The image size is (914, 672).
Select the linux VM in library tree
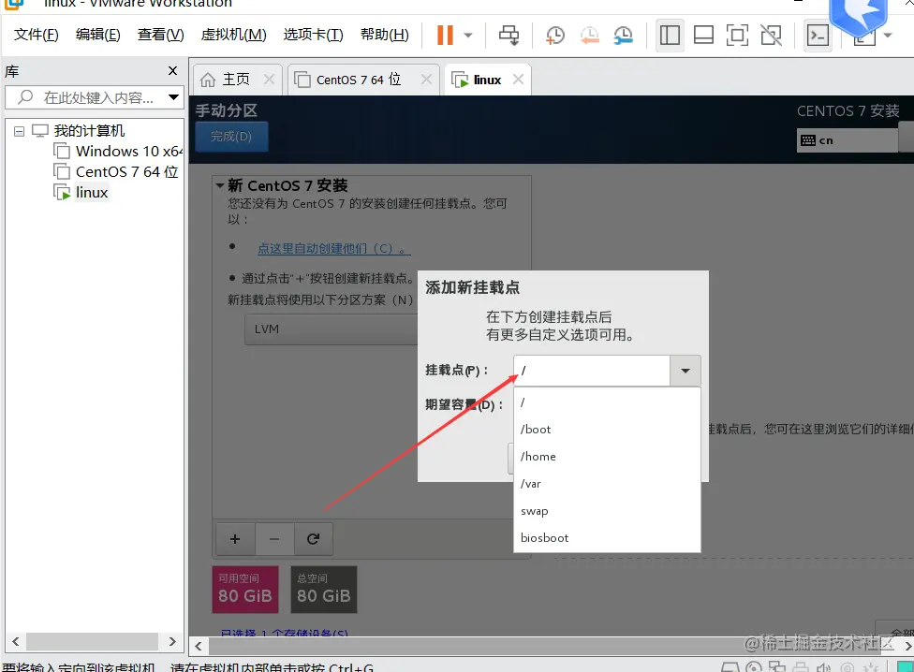click(92, 192)
